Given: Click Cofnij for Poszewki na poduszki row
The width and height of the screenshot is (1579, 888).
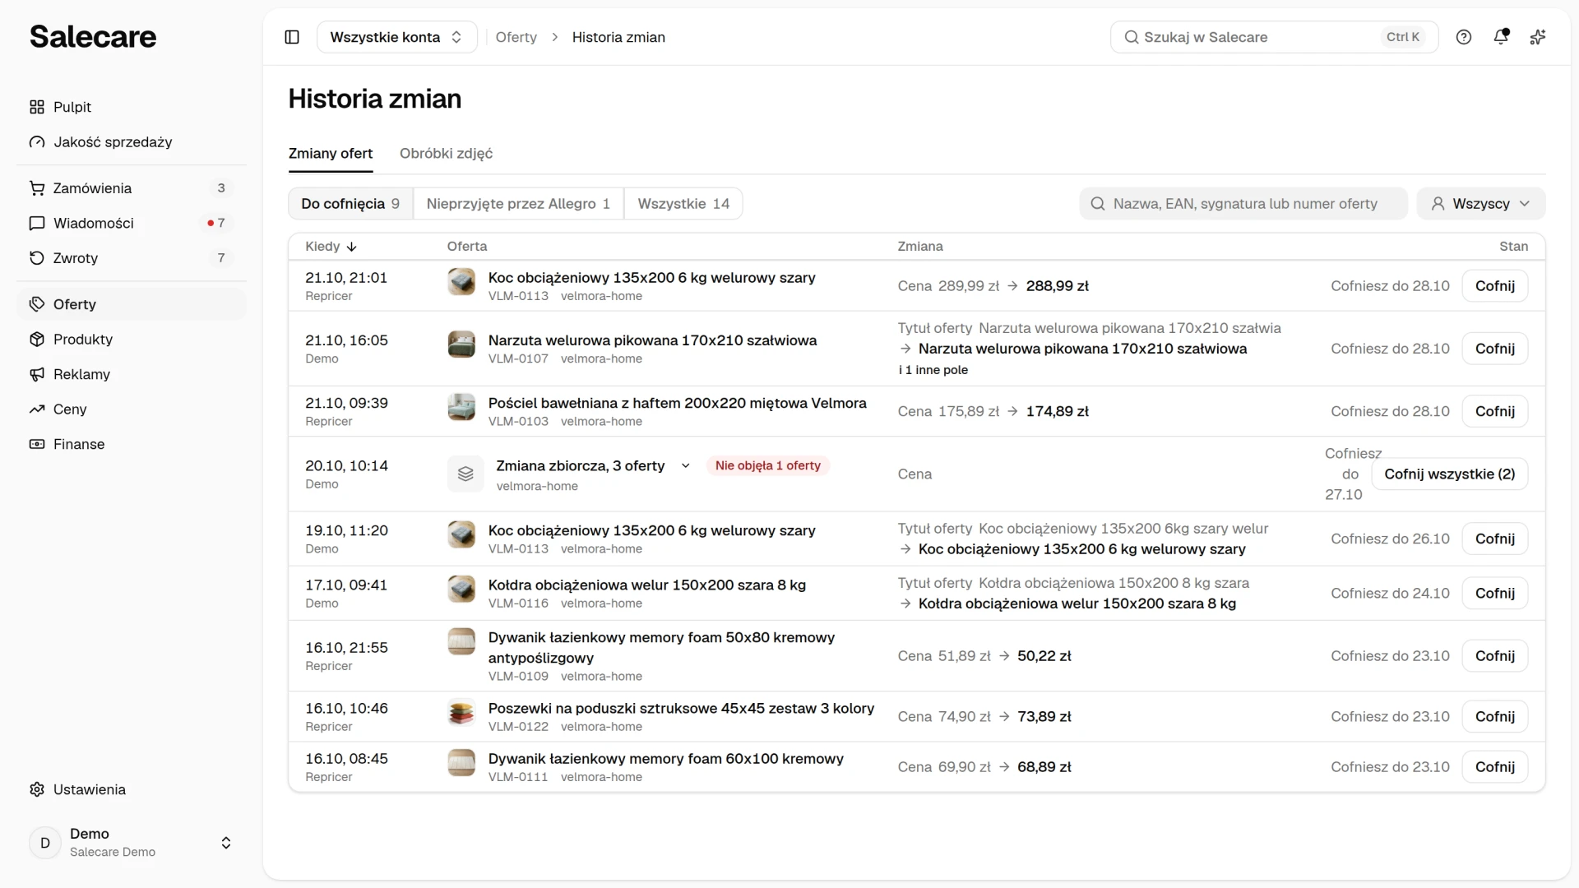Looking at the screenshot, I should pyautogui.click(x=1494, y=717).
